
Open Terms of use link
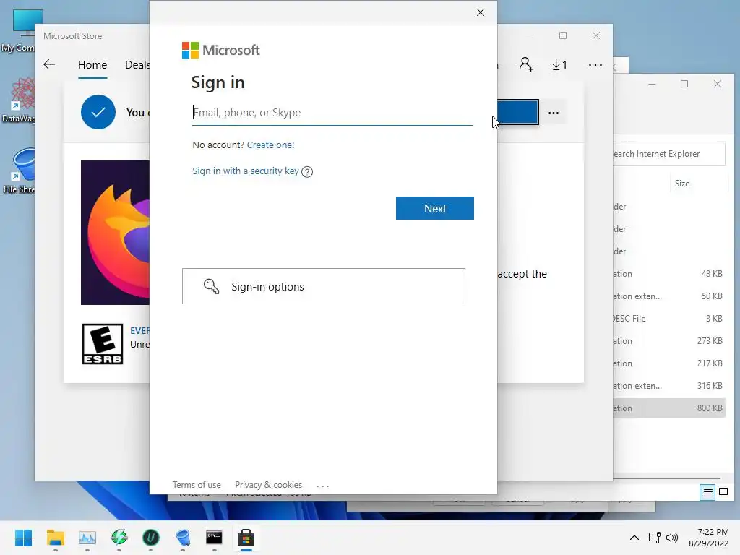click(x=197, y=485)
